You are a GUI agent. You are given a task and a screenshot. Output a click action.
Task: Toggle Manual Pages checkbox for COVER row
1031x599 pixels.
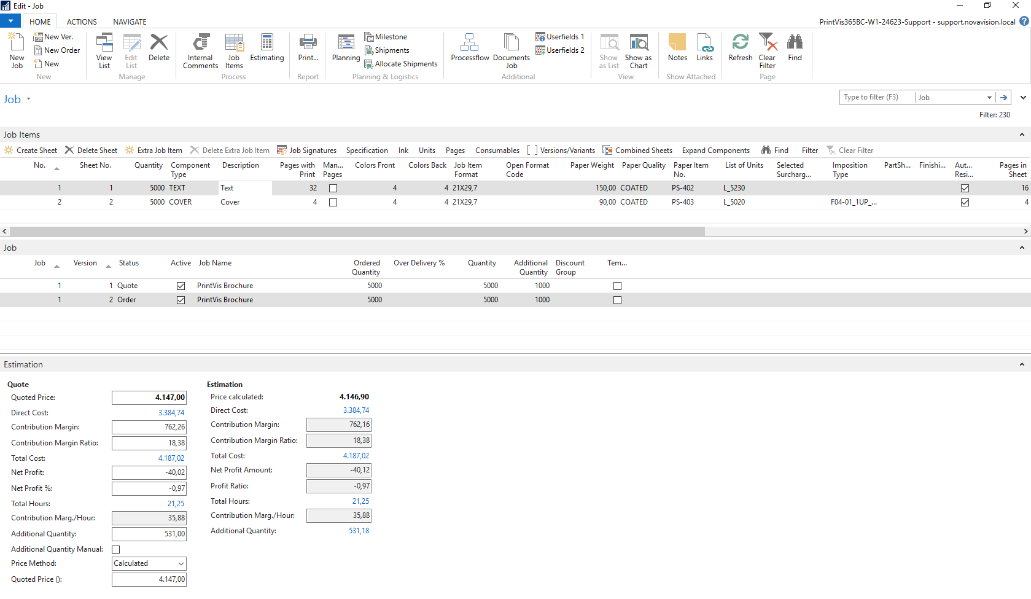(x=333, y=202)
